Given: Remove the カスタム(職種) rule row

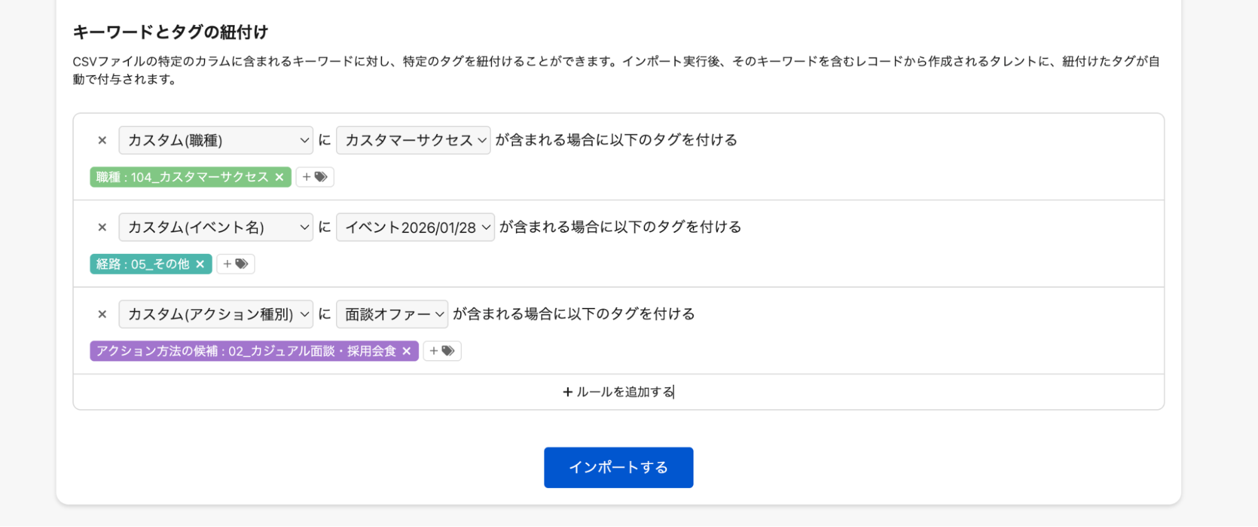Looking at the screenshot, I should click(102, 140).
